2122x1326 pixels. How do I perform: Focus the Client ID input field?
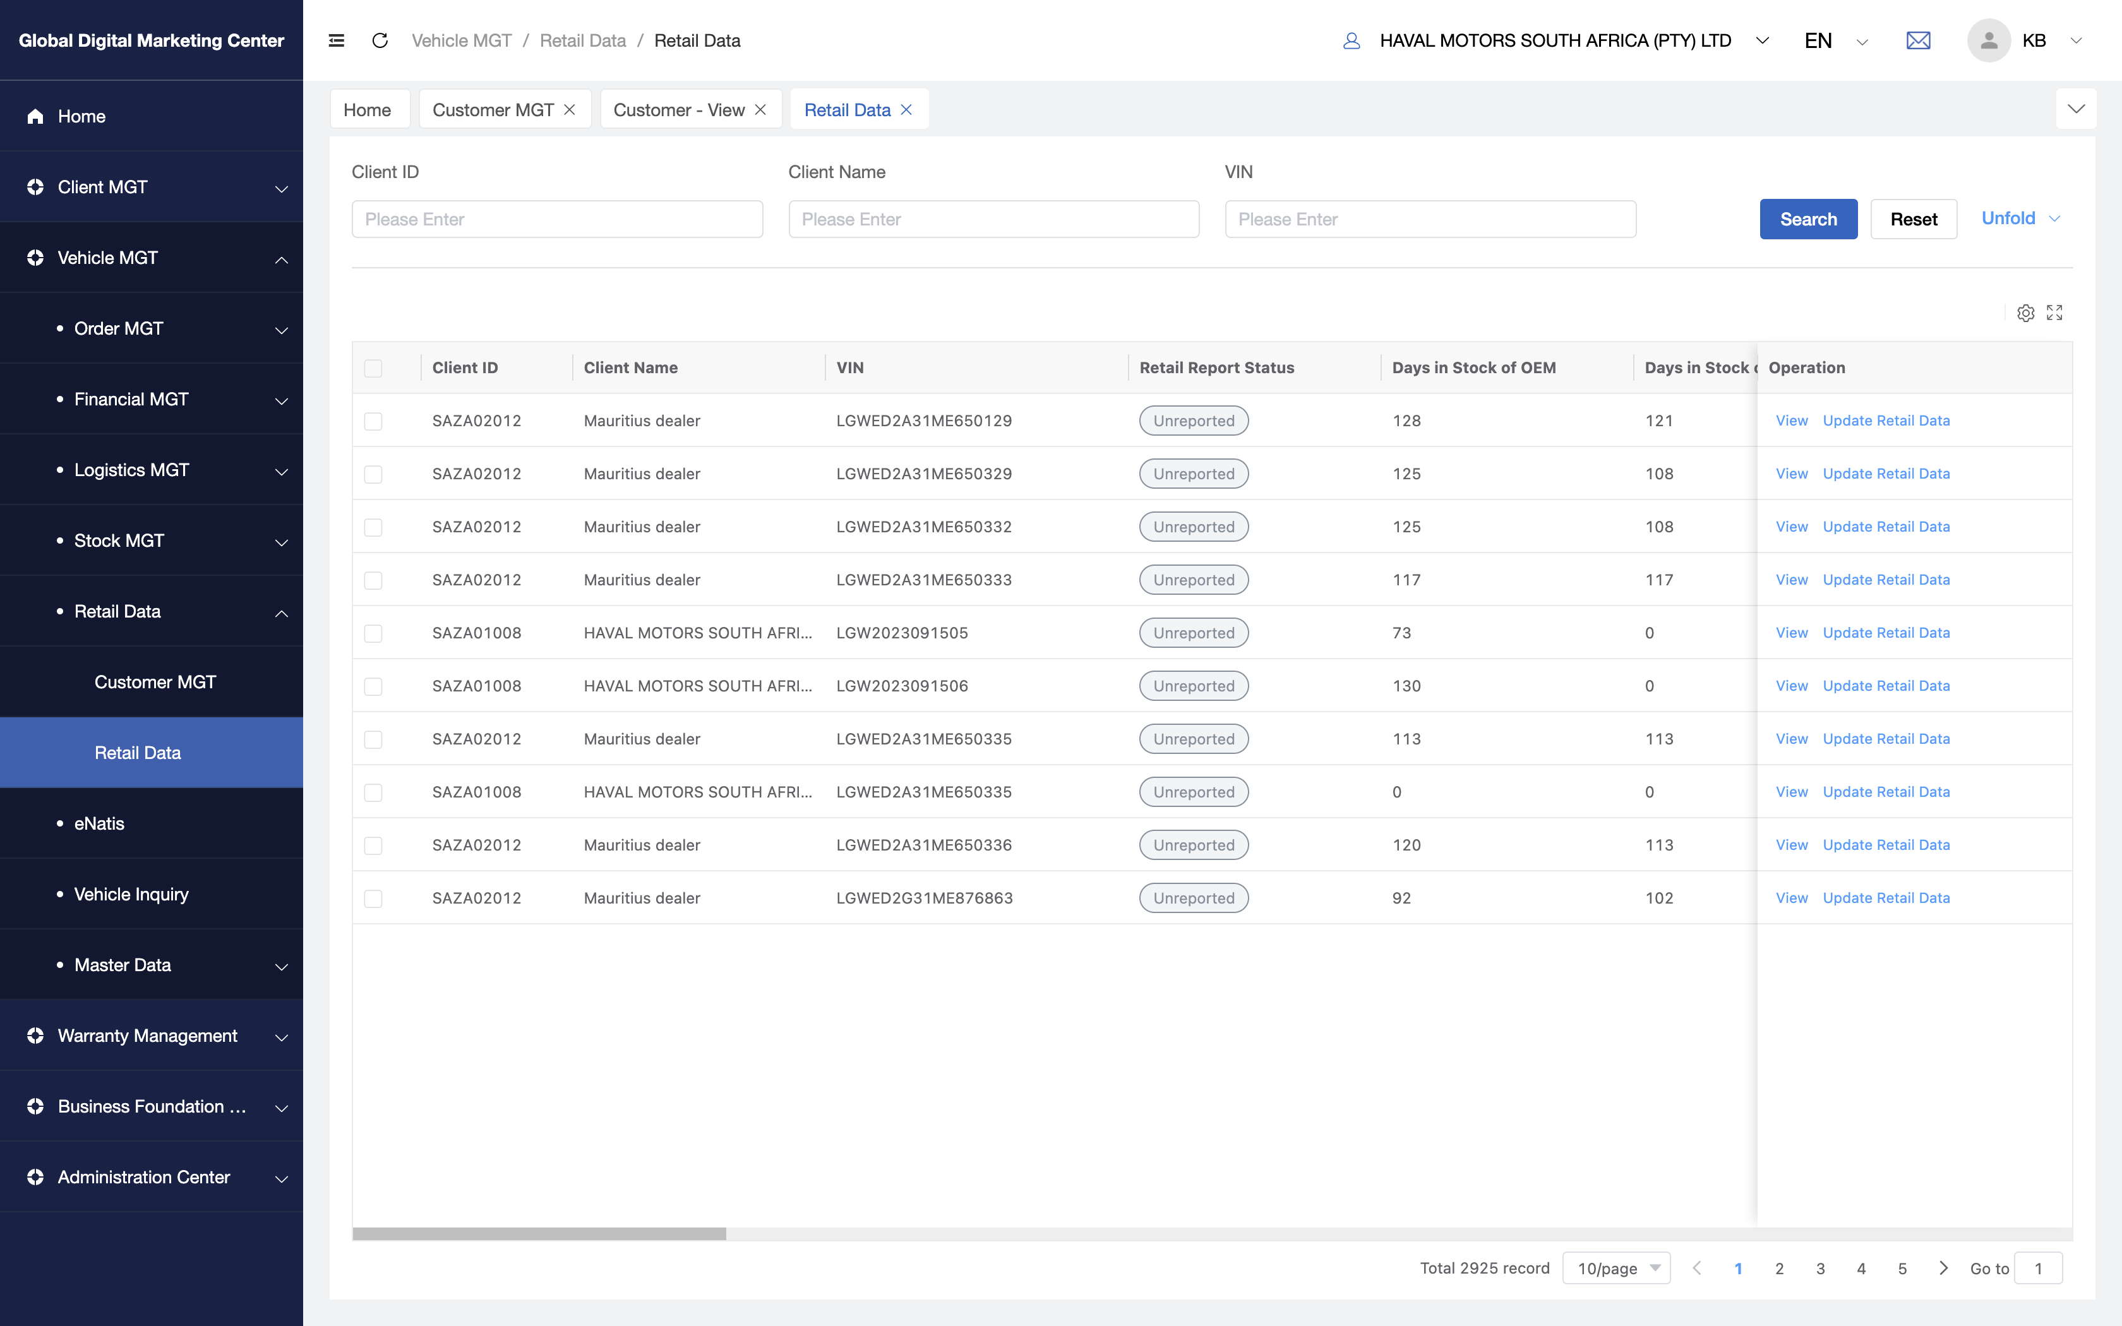(557, 219)
